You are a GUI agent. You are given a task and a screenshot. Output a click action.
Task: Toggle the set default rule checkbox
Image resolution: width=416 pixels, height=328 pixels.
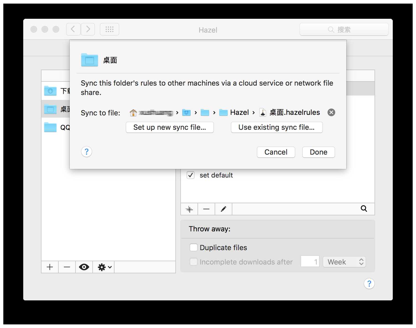coord(191,175)
